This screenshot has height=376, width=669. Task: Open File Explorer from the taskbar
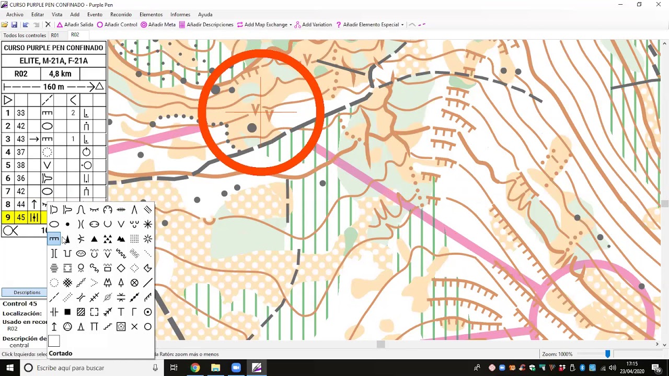point(215,368)
